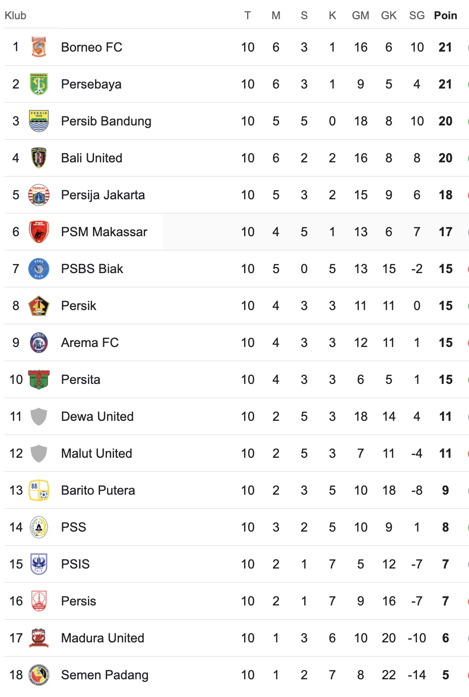
Task: Select the Poin column header
Action: (445, 16)
